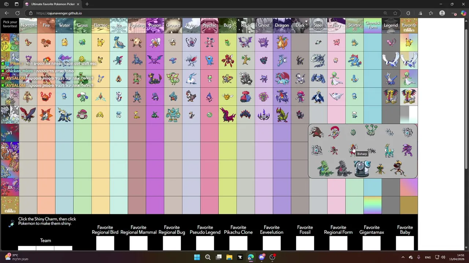Click Mew in the Legend column
469x263 pixels.
tap(391, 42)
